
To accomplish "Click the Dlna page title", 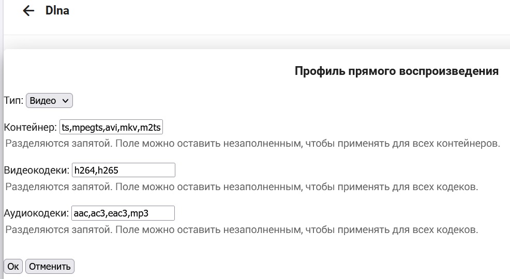I will pyautogui.click(x=57, y=11).
